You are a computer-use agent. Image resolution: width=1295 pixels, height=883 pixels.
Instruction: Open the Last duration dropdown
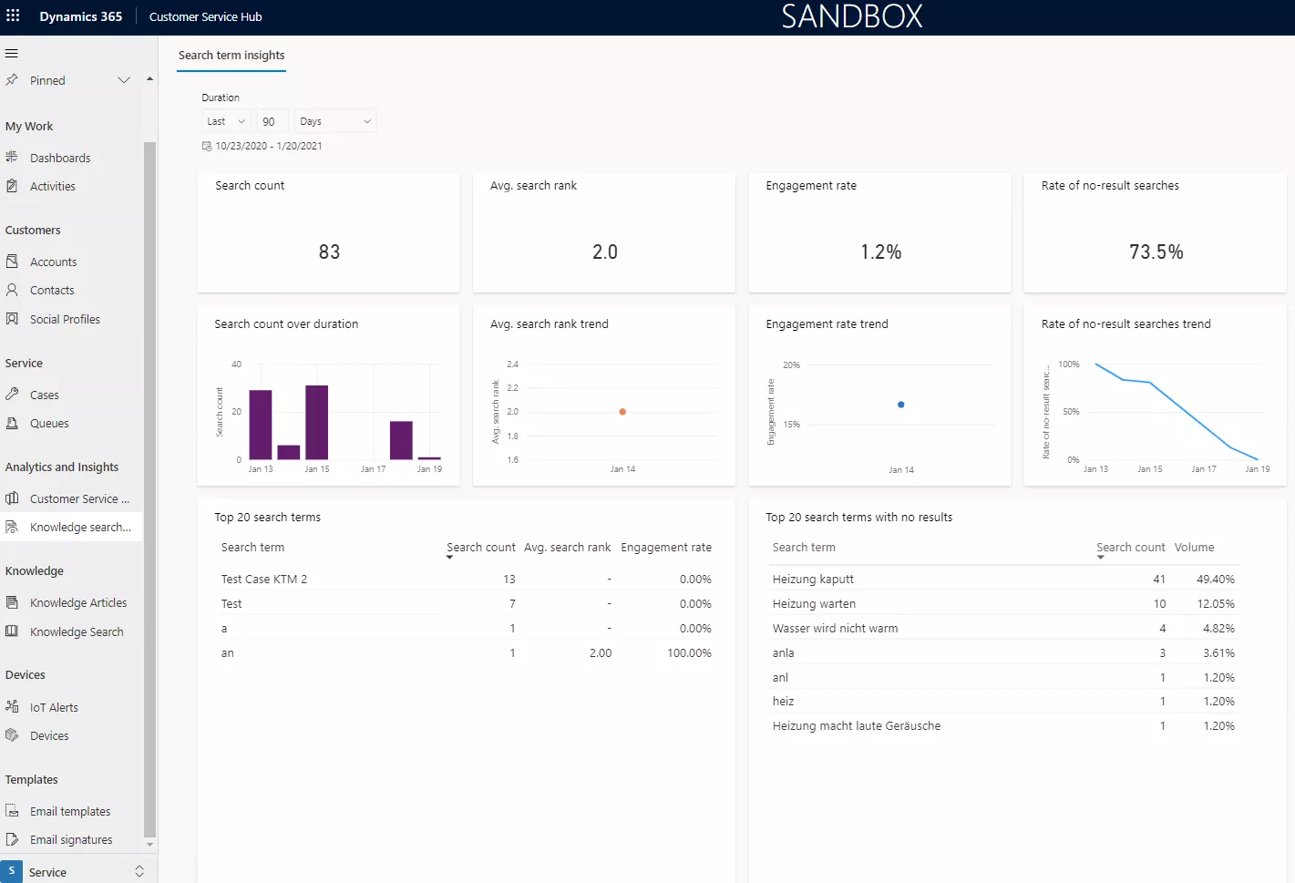click(225, 121)
